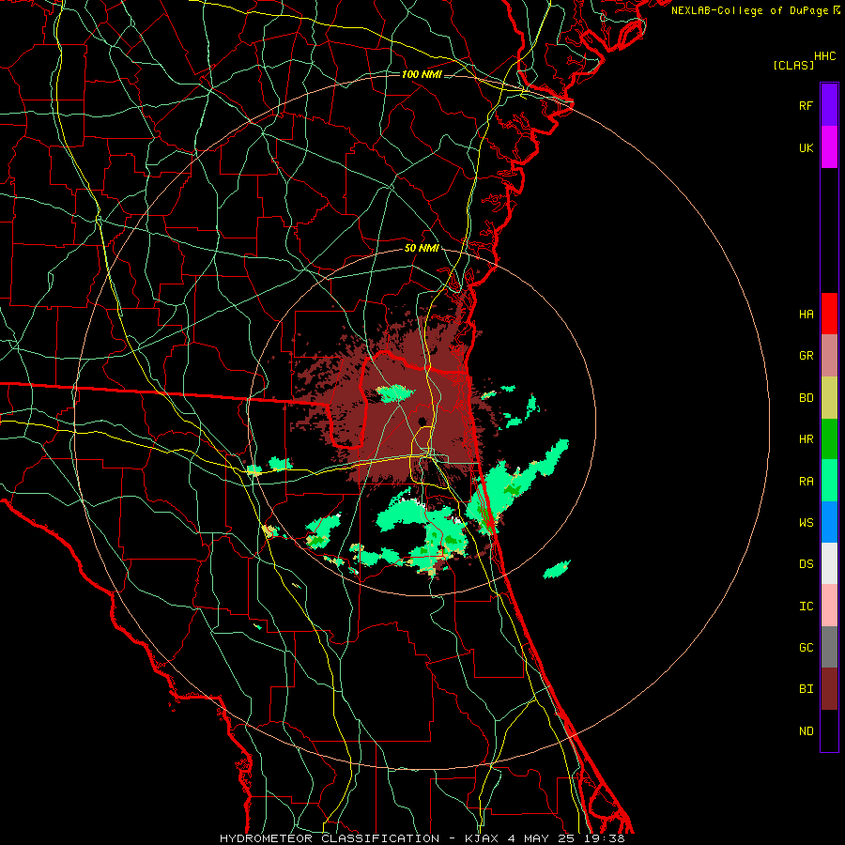Click the GR legend label
Image resolution: width=845 pixels, height=845 pixels.
[806, 356]
